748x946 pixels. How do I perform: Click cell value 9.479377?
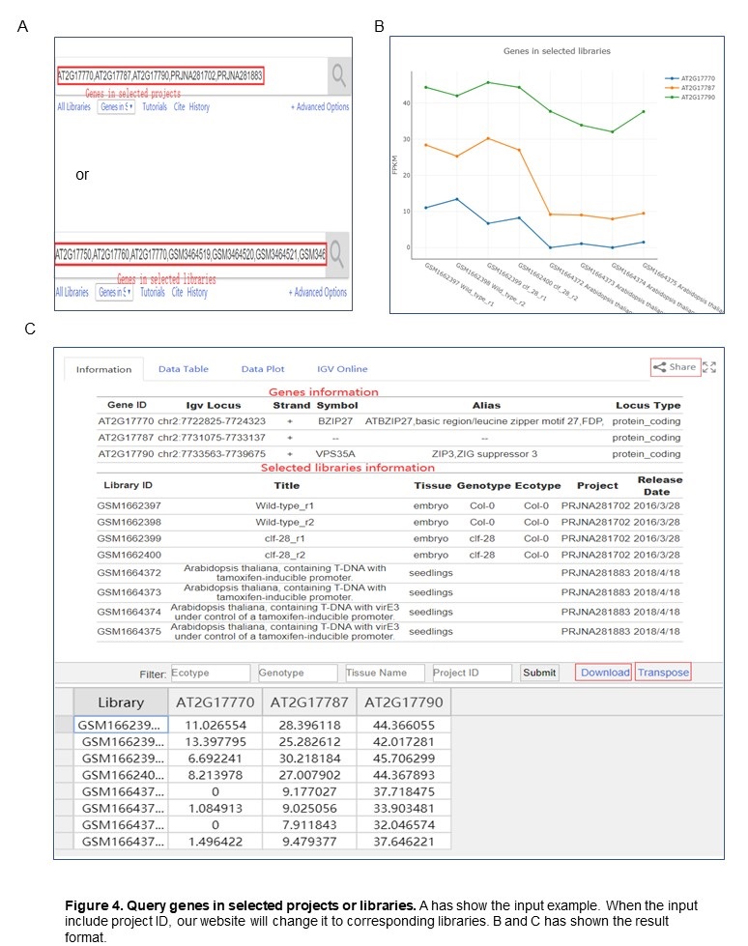coord(309,842)
